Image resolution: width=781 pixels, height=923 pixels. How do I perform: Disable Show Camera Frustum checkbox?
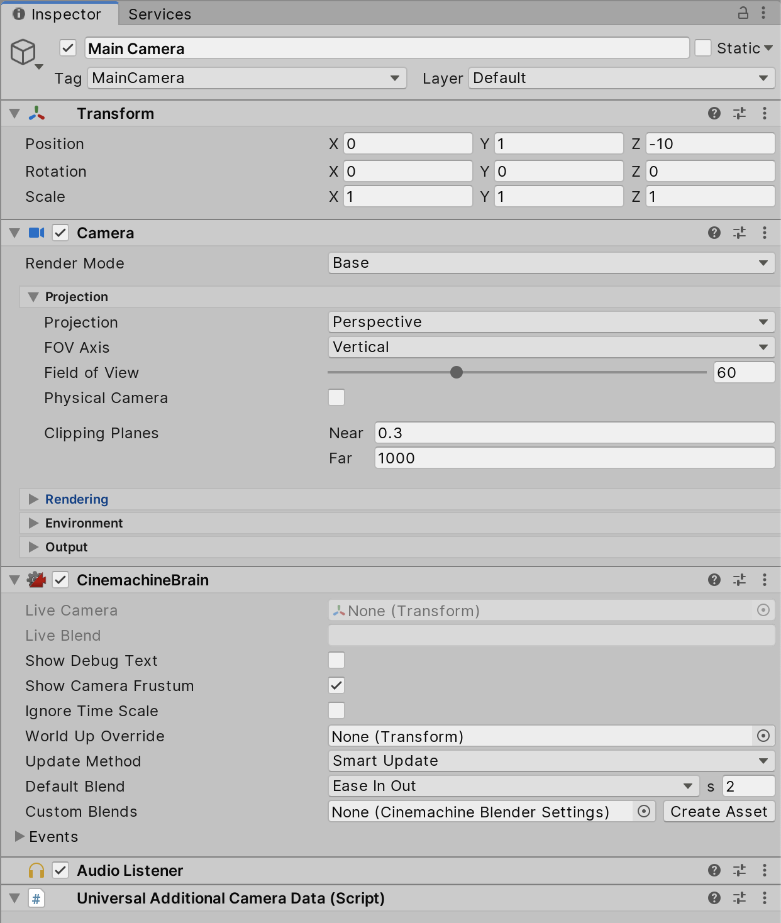336,685
